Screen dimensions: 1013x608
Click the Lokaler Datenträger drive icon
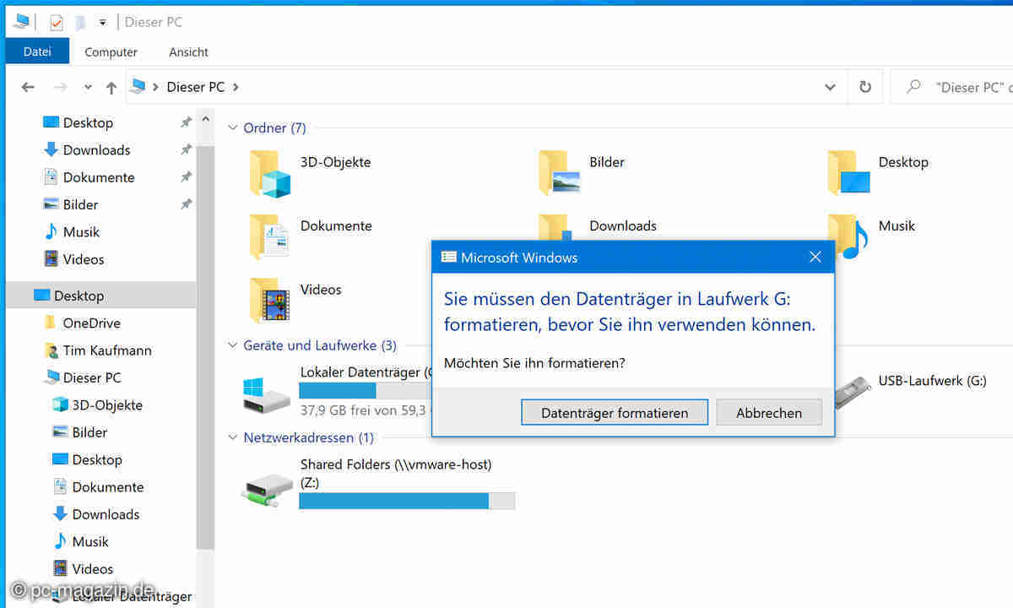(x=267, y=394)
